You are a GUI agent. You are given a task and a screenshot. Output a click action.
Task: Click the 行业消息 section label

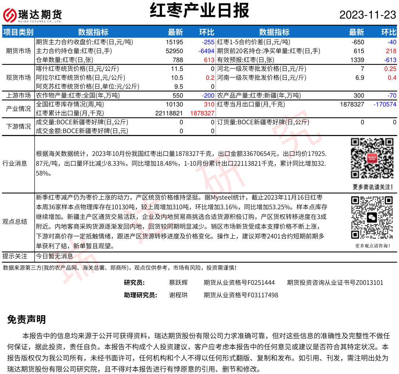click(15, 163)
